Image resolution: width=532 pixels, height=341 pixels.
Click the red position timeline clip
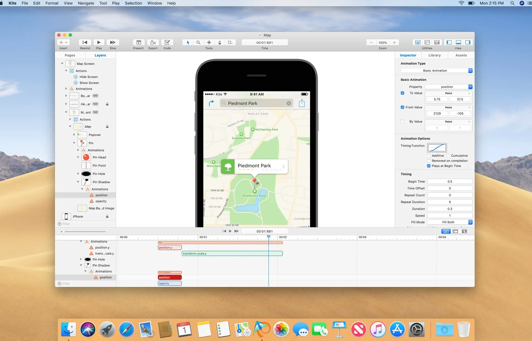click(170, 277)
